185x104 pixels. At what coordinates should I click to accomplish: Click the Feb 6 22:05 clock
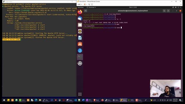click(133, 7)
